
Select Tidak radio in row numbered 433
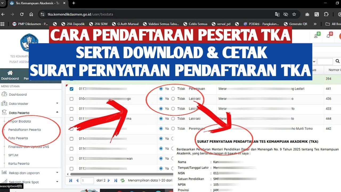(x=173, y=109)
